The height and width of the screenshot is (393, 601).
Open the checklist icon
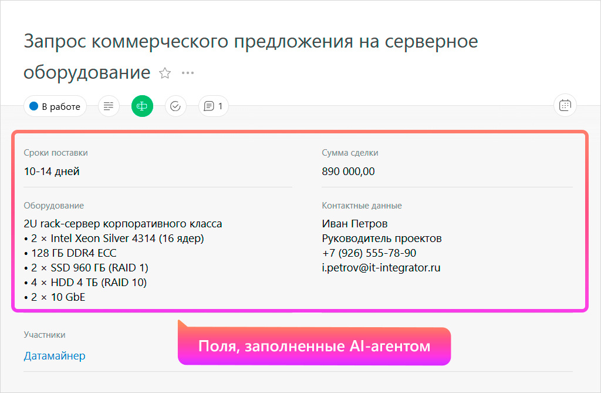pos(175,106)
